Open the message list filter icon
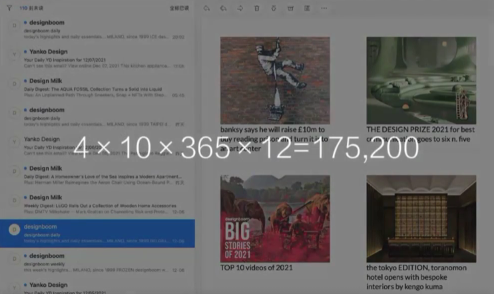This screenshot has height=294, width=494. 9,8
